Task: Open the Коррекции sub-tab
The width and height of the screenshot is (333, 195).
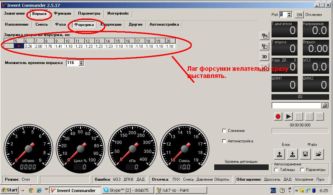Action: pyautogui.click(x=111, y=24)
